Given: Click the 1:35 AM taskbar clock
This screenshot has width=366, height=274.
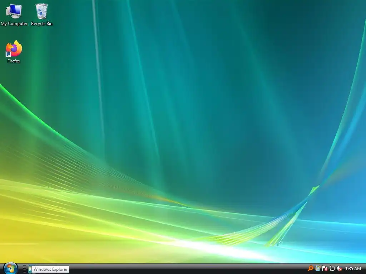Looking at the screenshot, I should pos(353,268).
